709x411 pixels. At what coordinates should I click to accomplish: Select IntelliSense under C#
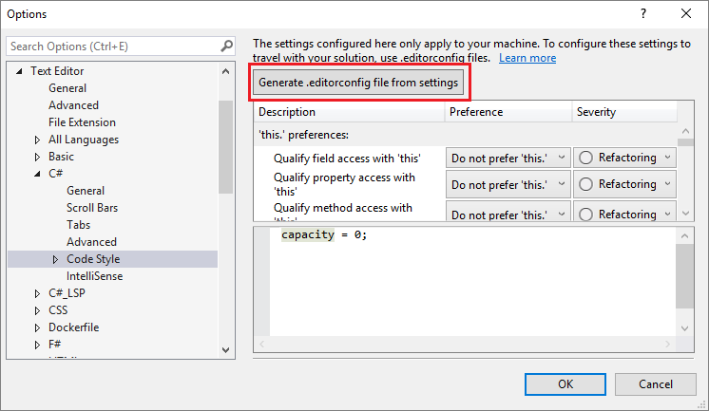click(94, 276)
